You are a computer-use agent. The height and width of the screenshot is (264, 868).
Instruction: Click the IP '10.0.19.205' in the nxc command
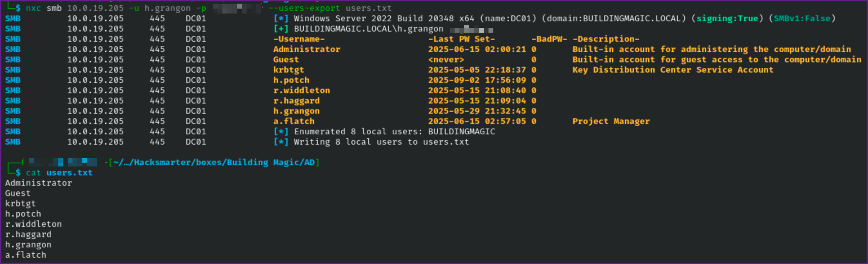click(95, 8)
